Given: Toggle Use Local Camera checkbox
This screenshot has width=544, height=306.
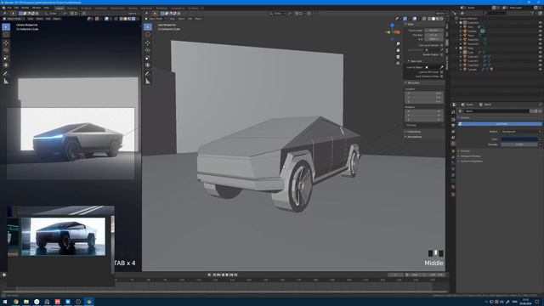Looking at the screenshot, I should pos(441,45).
